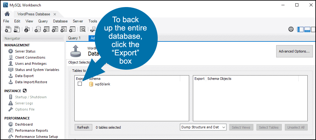Select the Object Selection tab
Image resolution: width=316 pixels, height=140 pixels.
click(79, 62)
